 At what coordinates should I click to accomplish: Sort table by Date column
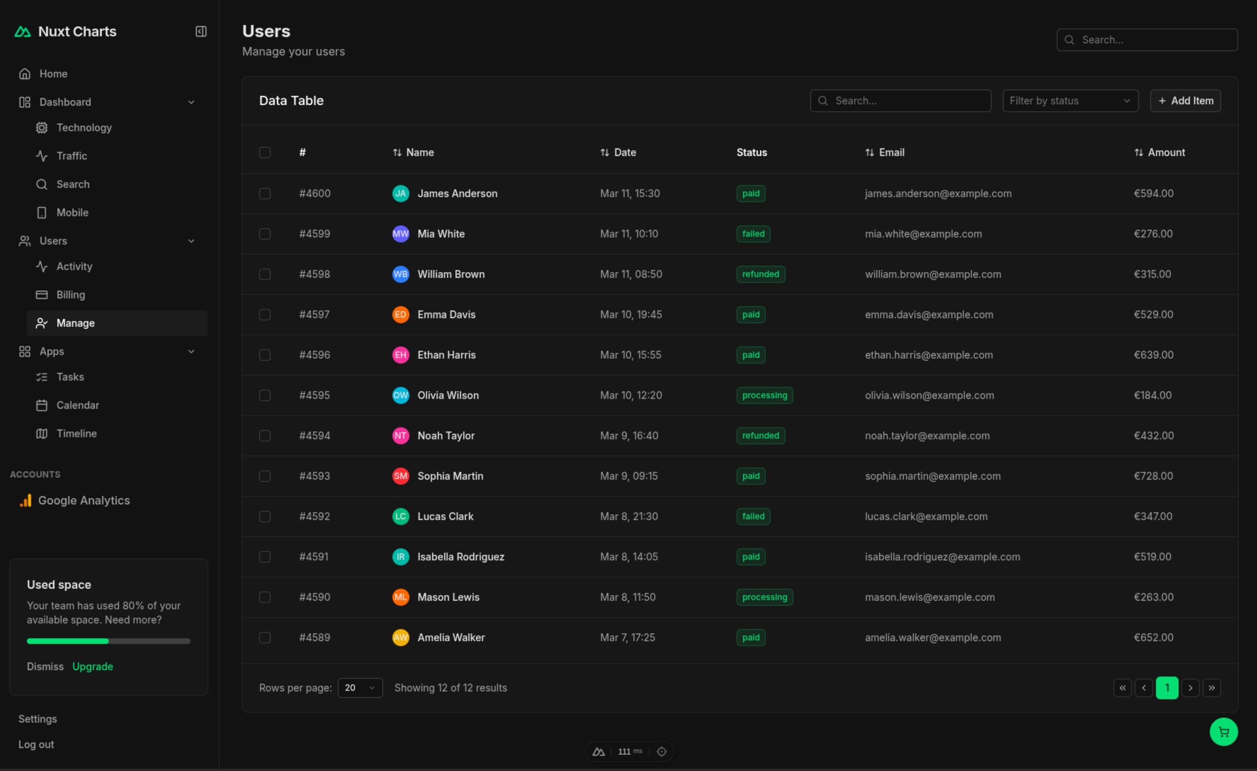click(x=618, y=153)
